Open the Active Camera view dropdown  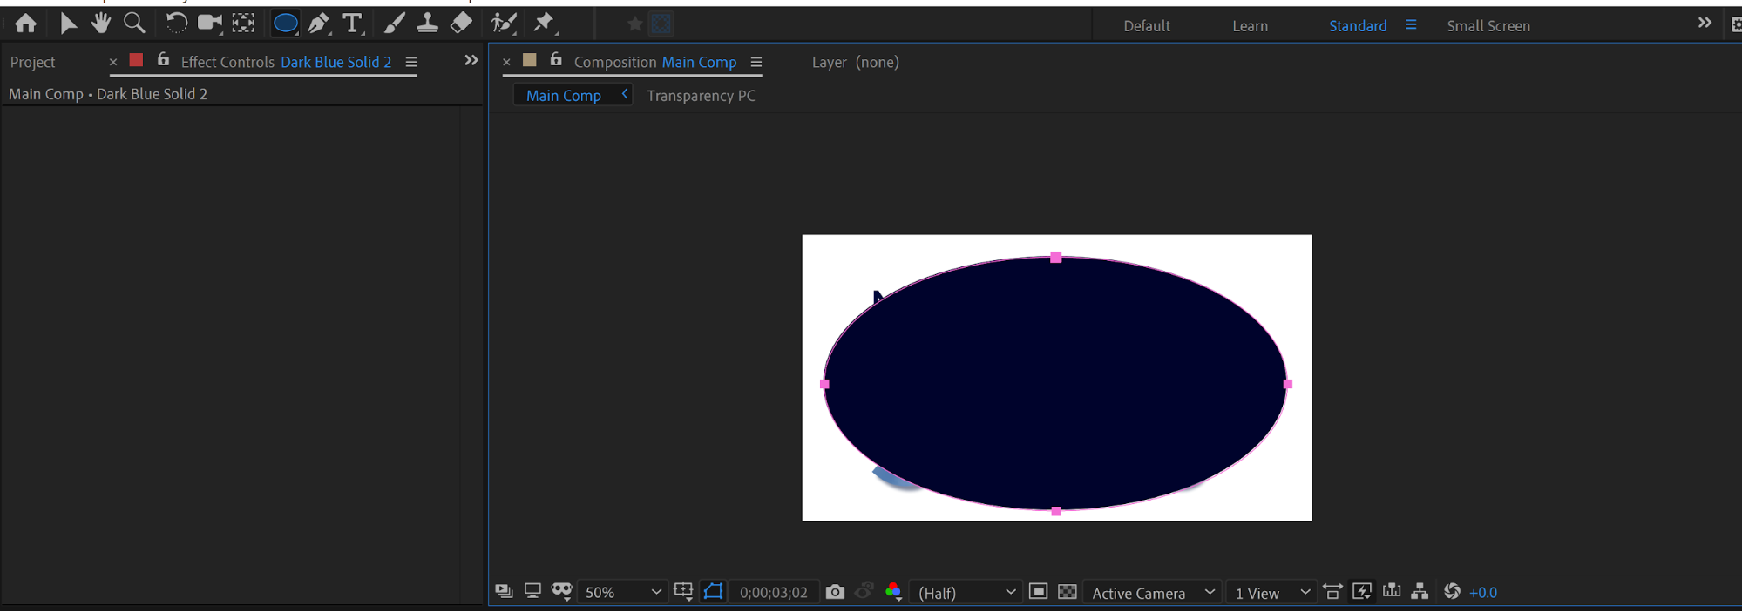(1152, 592)
